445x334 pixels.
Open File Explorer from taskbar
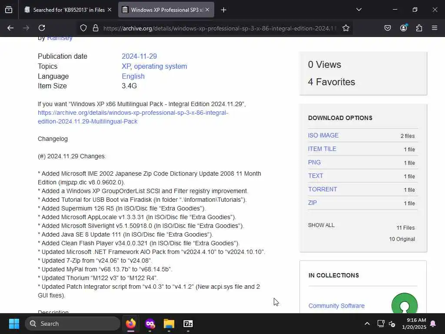click(169, 324)
